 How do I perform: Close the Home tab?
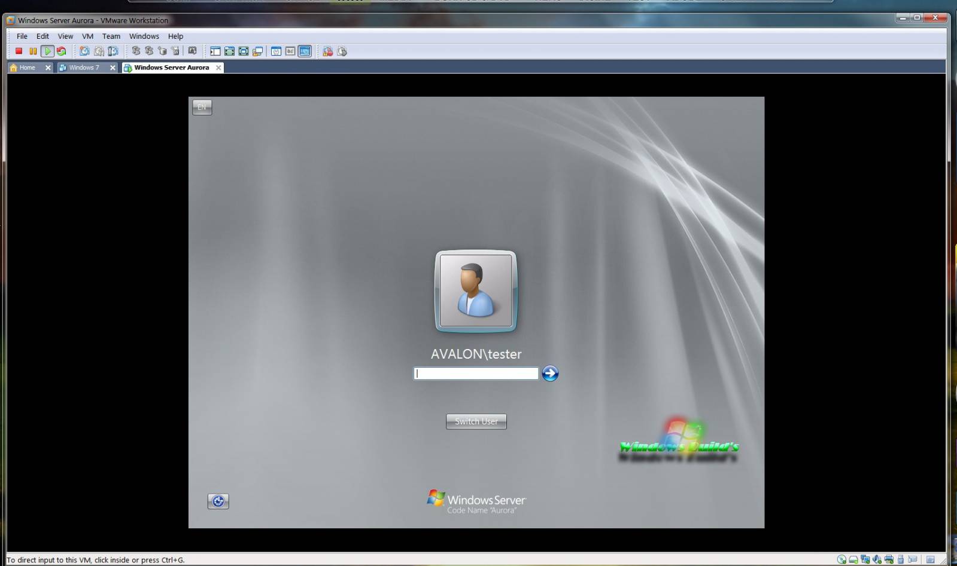[48, 68]
